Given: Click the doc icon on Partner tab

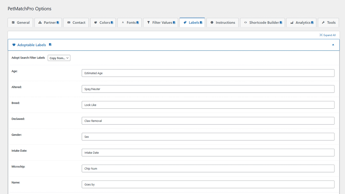Looking at the screenshot, I should (58, 23).
